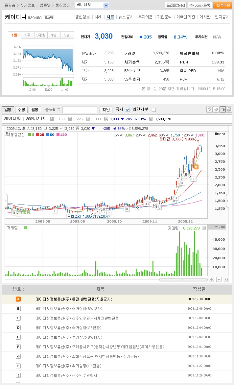Click list row badge G

pyautogui.click(x=18, y=356)
